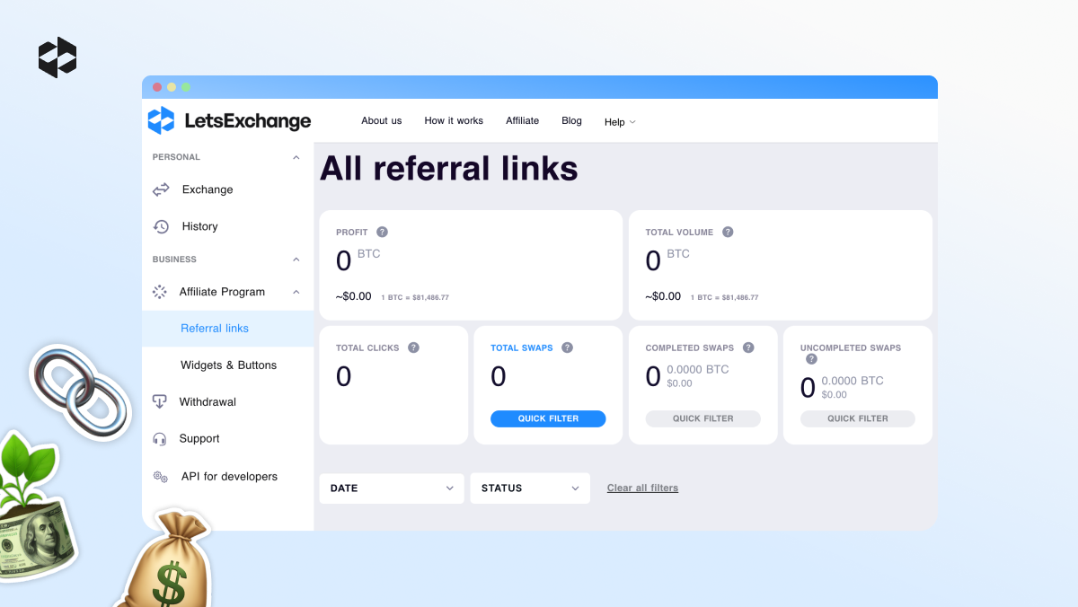Click the TOTAL SWAPS label
Viewport: 1078px width, 607px height.
pyautogui.click(x=522, y=348)
